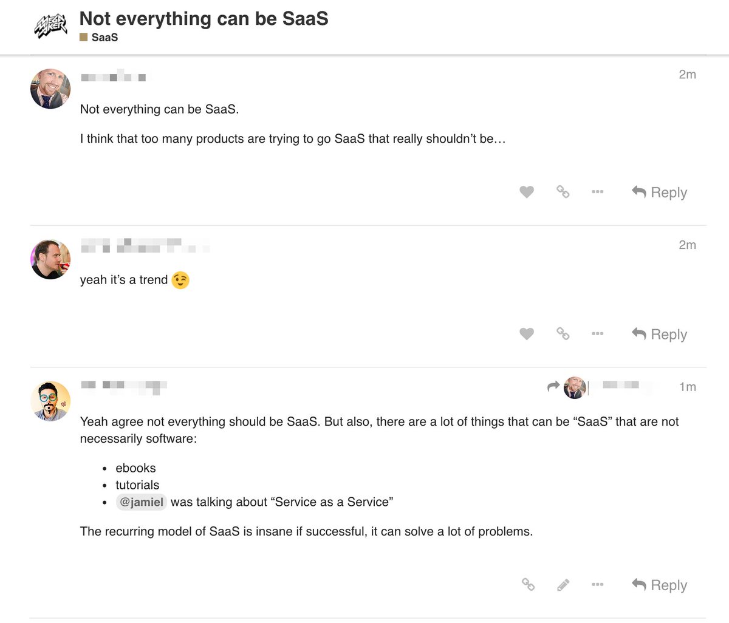Viewport: 729px width, 623px height.
Task: Click the topic title "Not everything can be SaaS"
Action: [204, 19]
